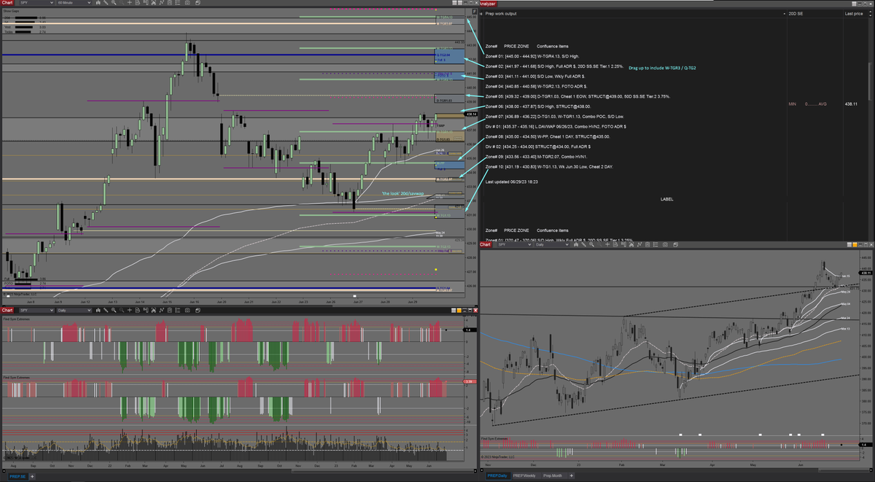Zoom in on the PREP:Daily chart
The image size is (875, 482).
point(591,244)
